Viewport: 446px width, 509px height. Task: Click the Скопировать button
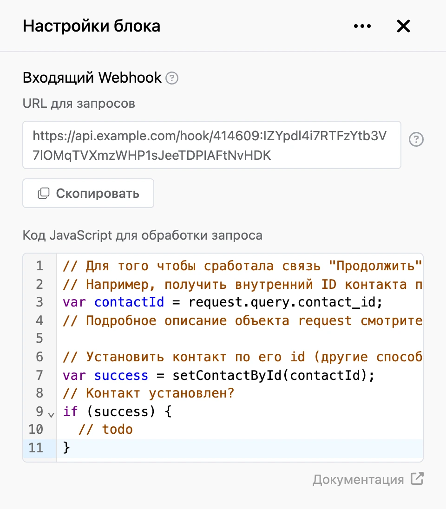coord(88,193)
